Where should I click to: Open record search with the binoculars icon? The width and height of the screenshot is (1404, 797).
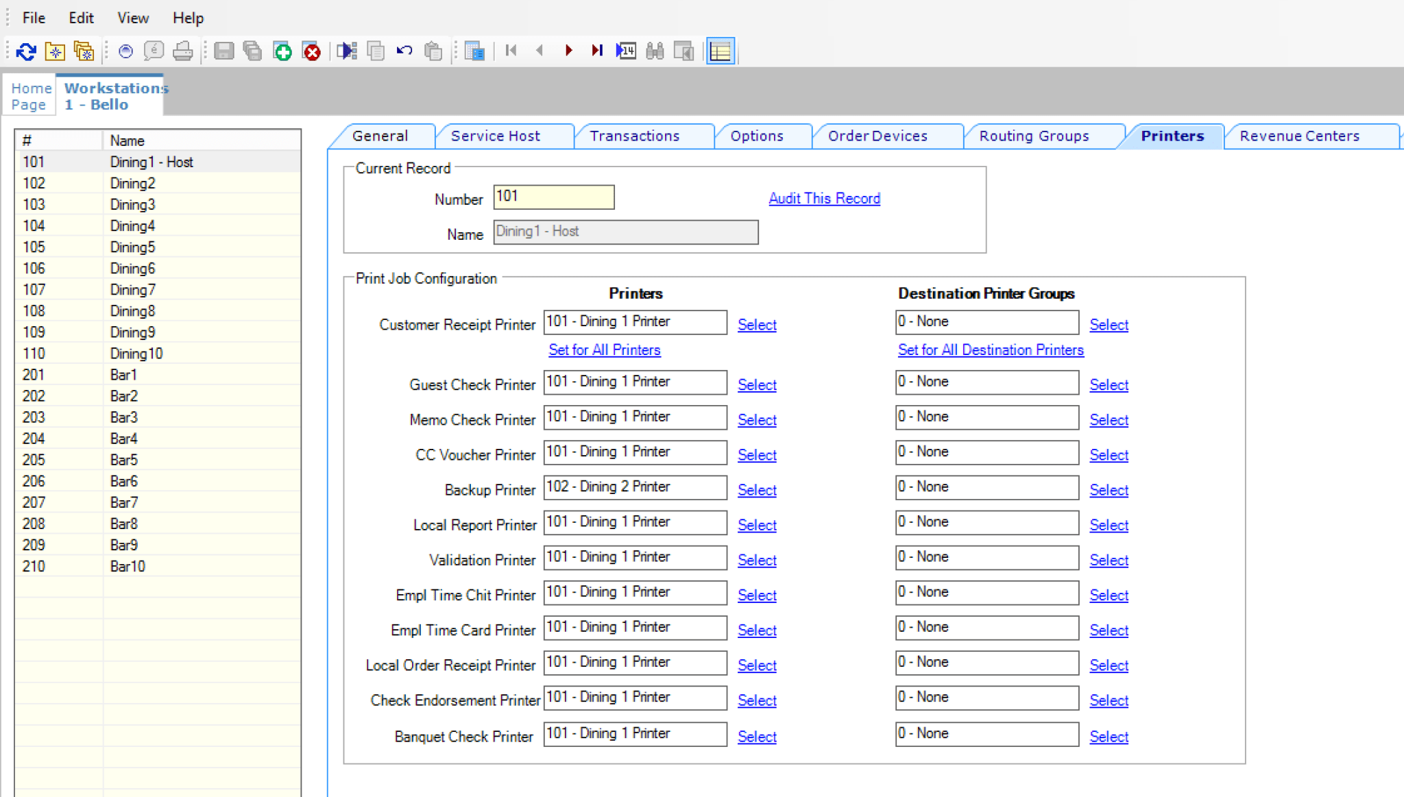click(x=655, y=50)
